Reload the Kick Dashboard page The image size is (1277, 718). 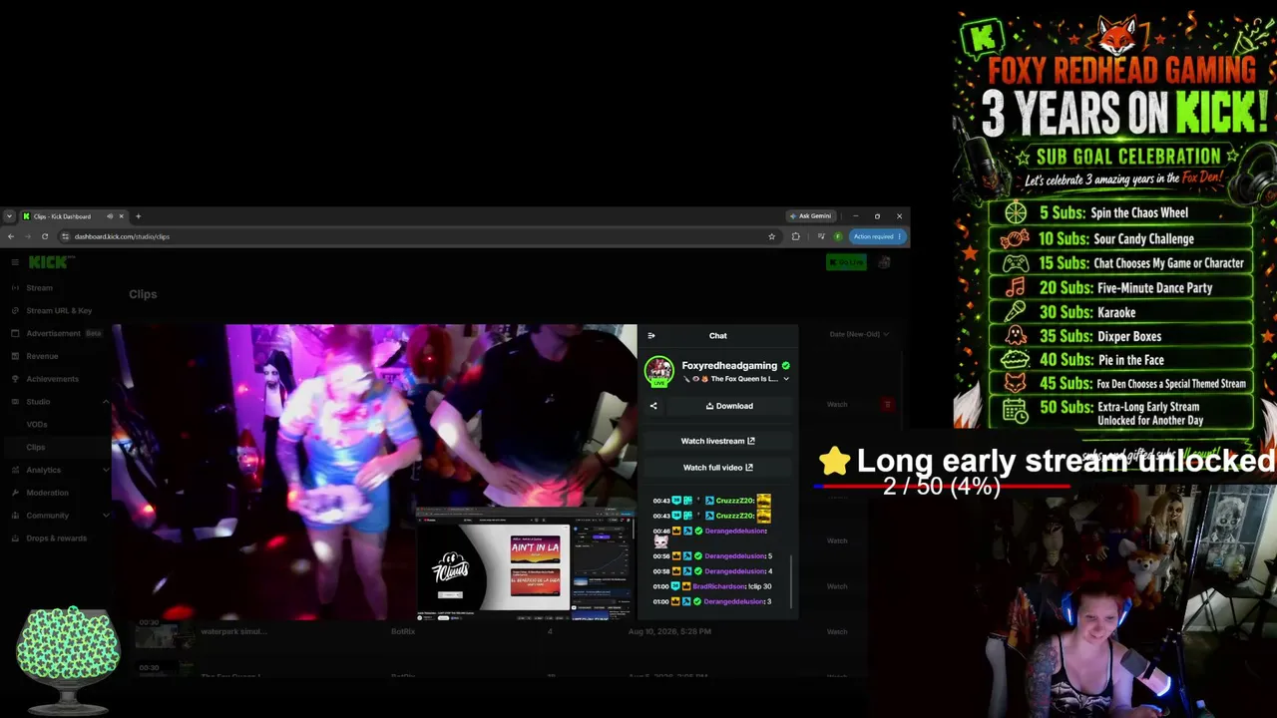tap(45, 236)
